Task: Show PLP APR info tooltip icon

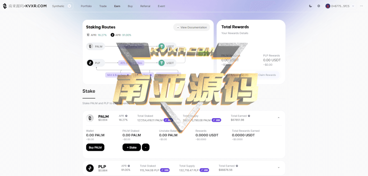Action: 129,166
